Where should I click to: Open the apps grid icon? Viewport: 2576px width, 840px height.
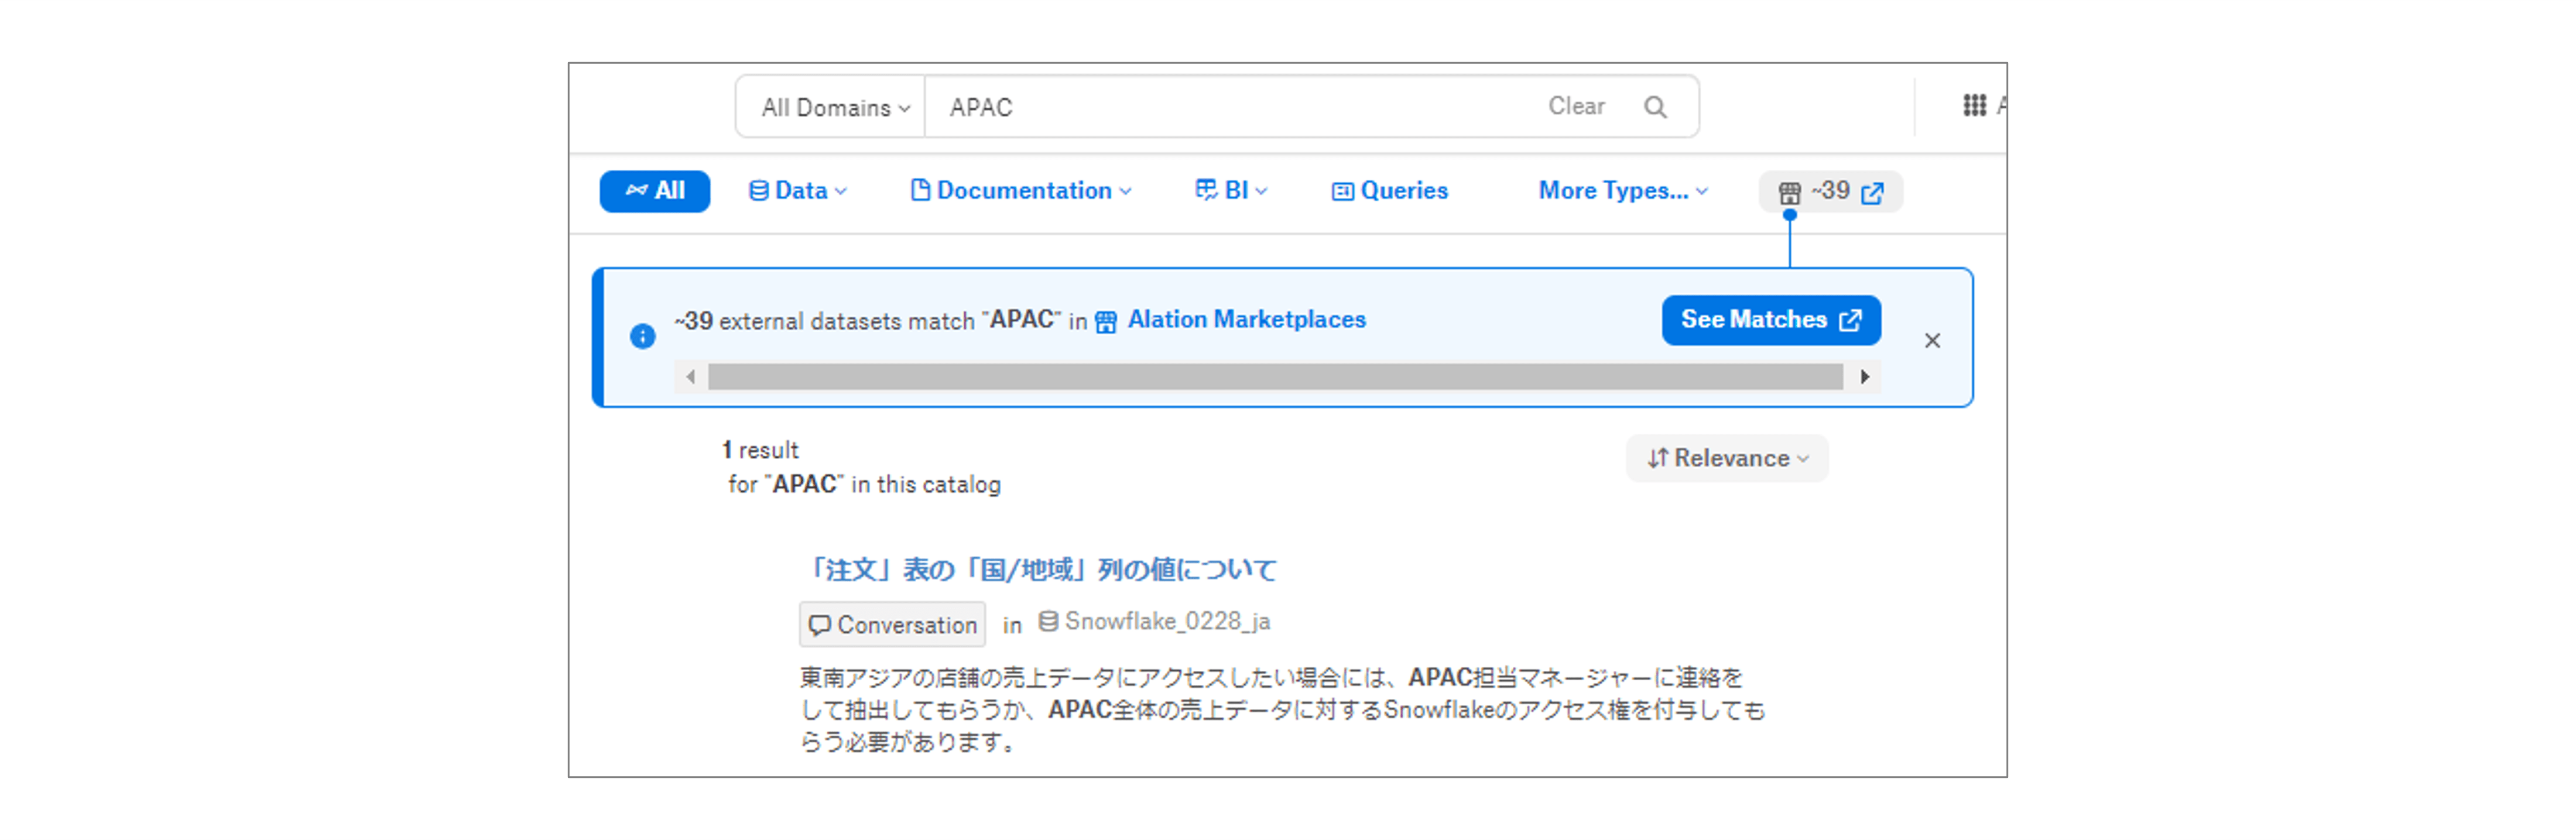coord(1974,105)
